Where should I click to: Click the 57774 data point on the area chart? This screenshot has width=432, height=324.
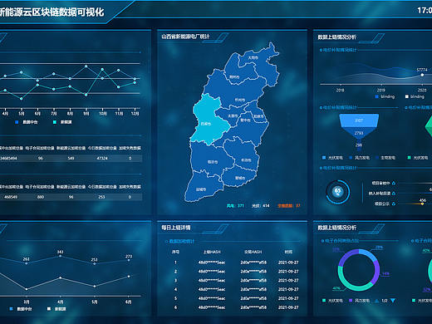(422, 75)
